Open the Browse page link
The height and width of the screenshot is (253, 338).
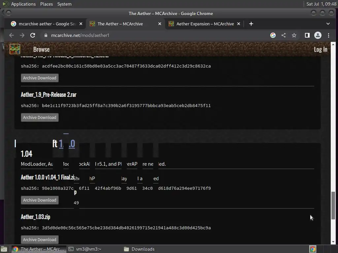(41, 49)
